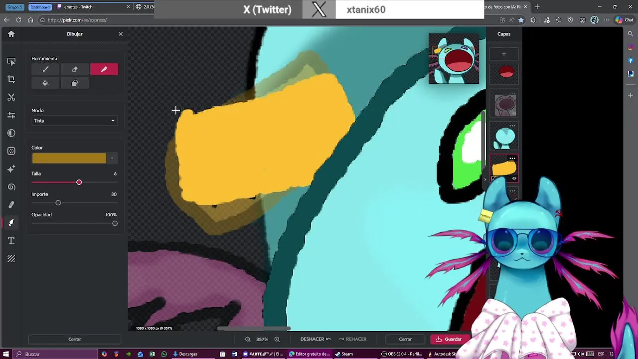Choose the eraser option under Herramienta
Viewport: 638px width, 359px height.
[x=75, y=69]
